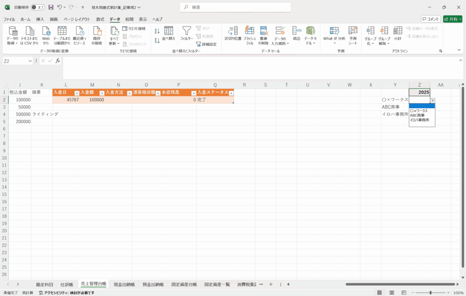Switch to the 現金出納帳 sheet tab
This screenshot has width=466, height=296.
click(x=124, y=284)
